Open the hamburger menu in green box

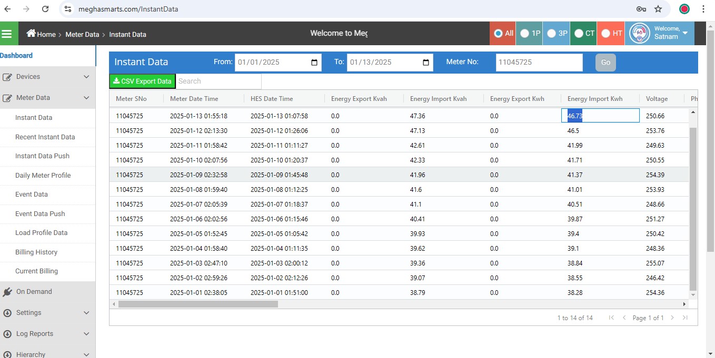pos(7,34)
